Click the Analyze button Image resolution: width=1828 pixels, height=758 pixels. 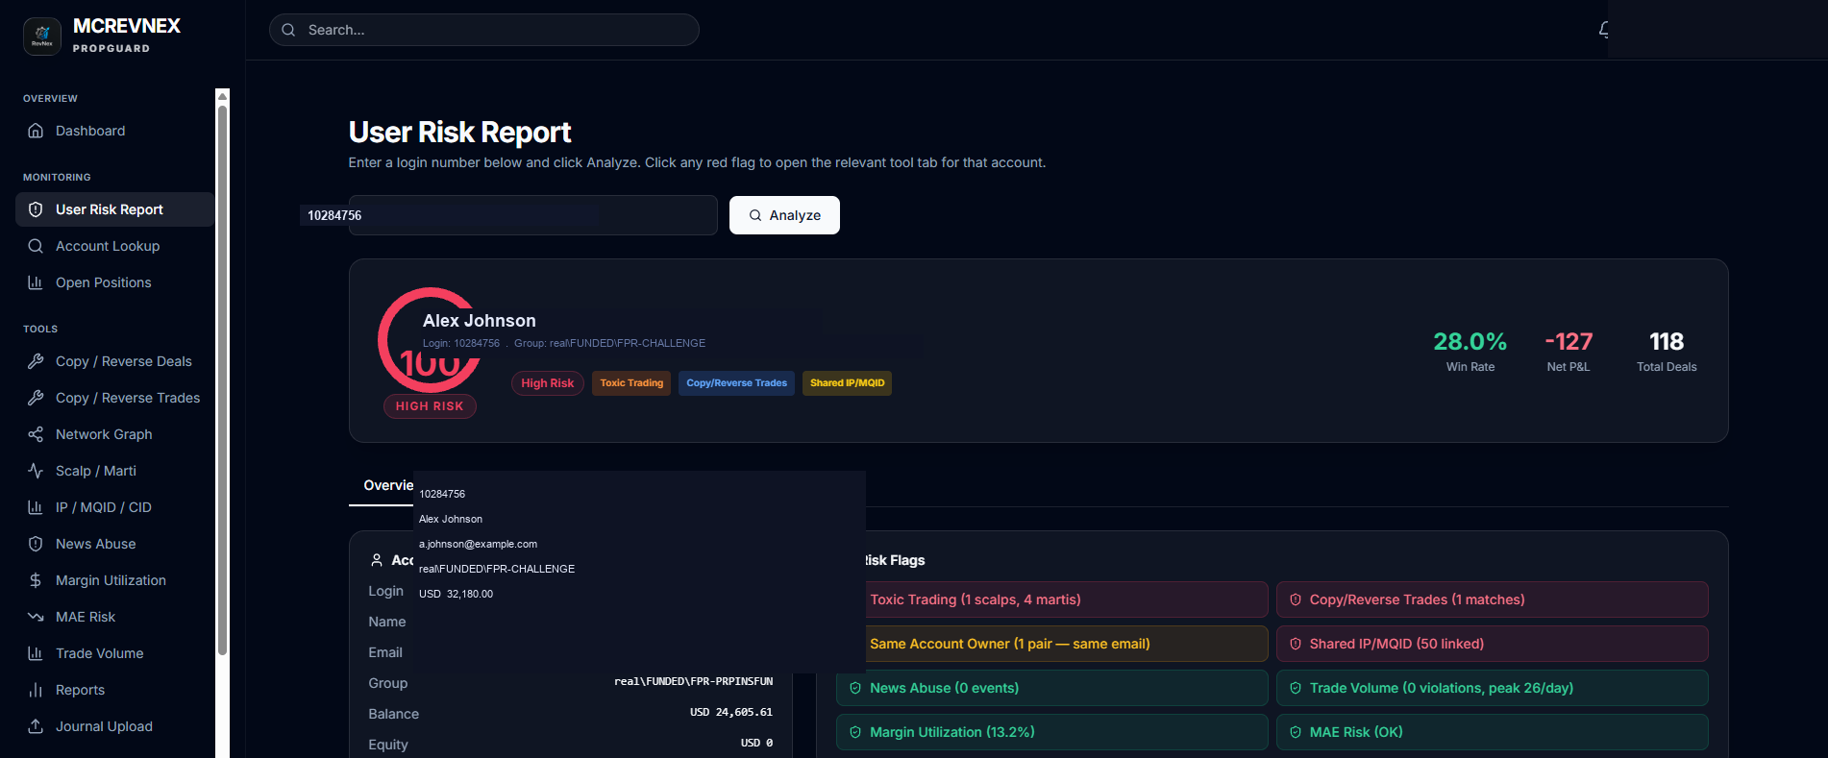pyautogui.click(x=784, y=215)
